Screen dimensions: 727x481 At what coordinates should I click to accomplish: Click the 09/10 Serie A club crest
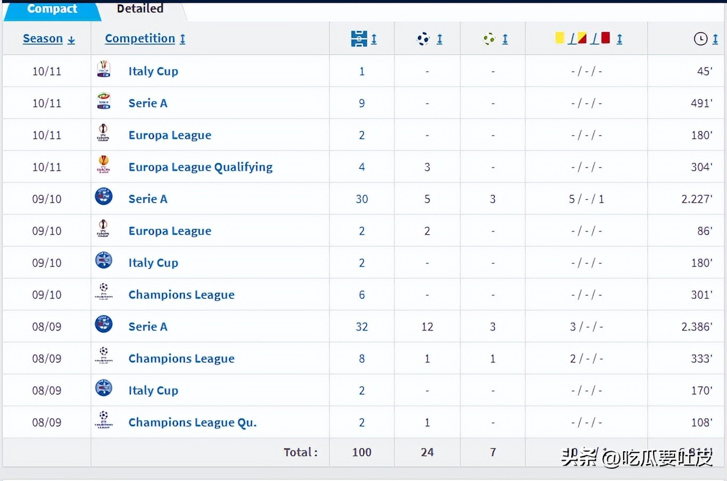click(x=104, y=197)
